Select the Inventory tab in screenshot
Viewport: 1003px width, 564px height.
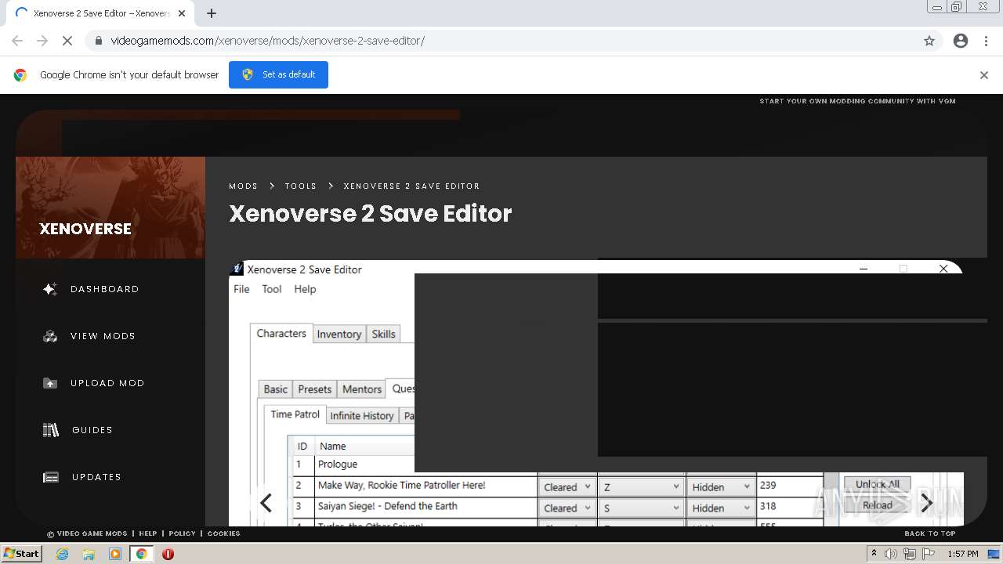click(x=339, y=334)
